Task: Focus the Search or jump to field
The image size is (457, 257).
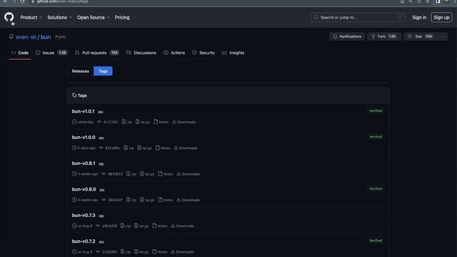Action: click(358, 17)
